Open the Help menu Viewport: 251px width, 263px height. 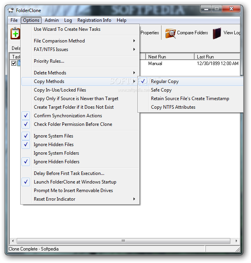[x=122, y=20]
